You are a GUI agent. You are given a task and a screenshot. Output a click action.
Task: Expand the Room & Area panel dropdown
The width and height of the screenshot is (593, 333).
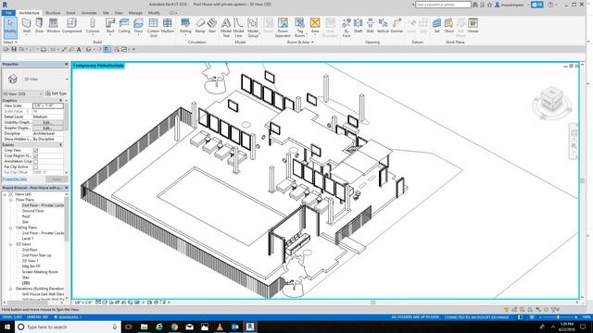tap(300, 43)
